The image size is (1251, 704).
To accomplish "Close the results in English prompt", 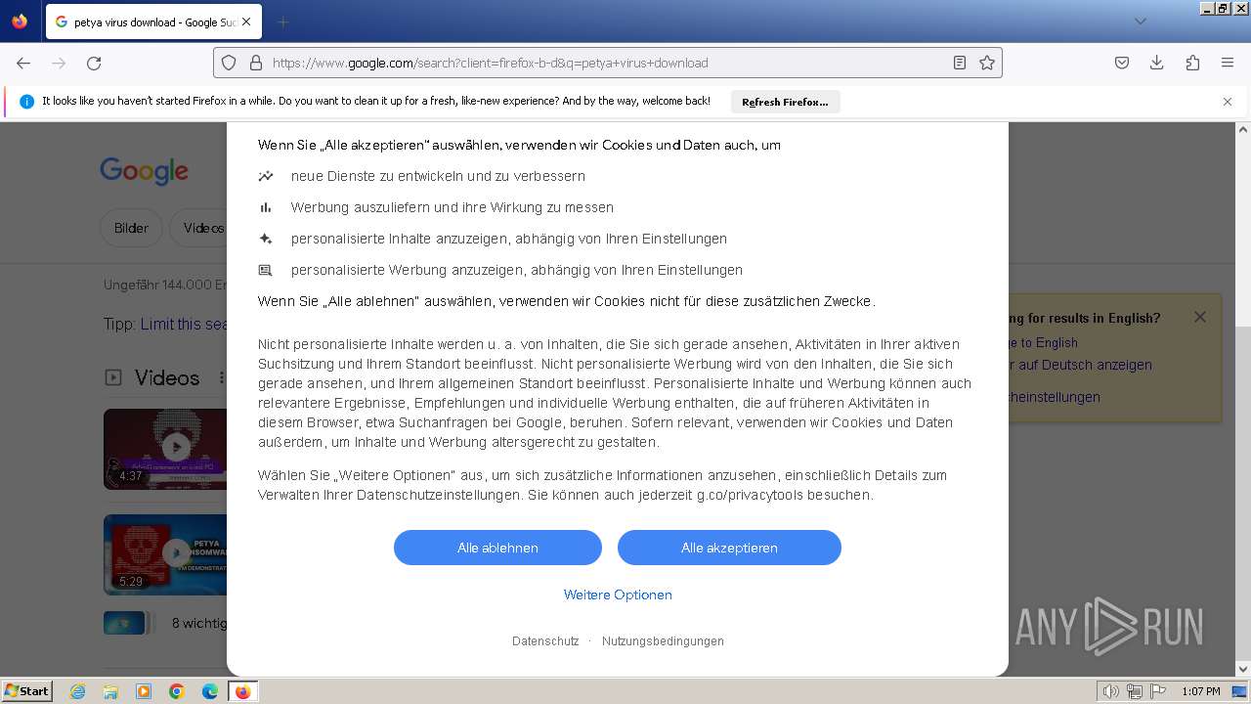I will [1200, 317].
